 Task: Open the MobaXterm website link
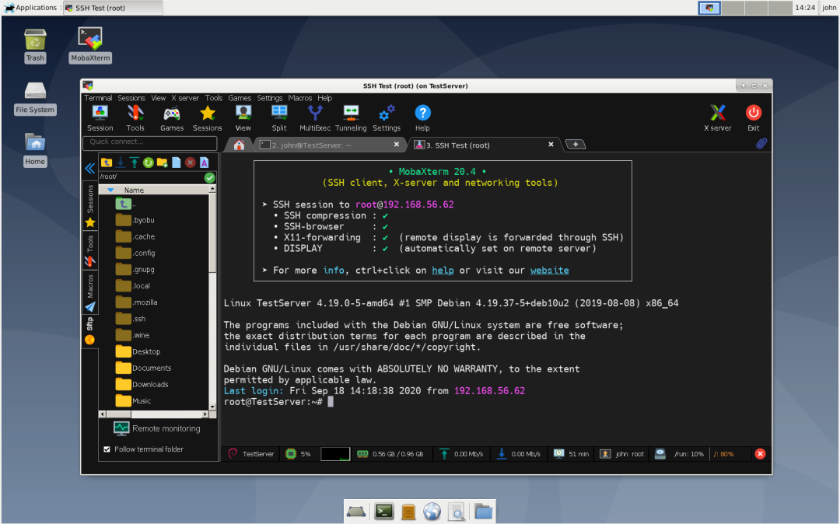pos(549,270)
